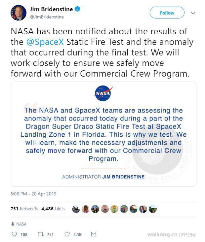Viewport: 205px width, 242px height.
Task: Like the tweet with heart icon
Action: pyautogui.click(x=67, y=234)
